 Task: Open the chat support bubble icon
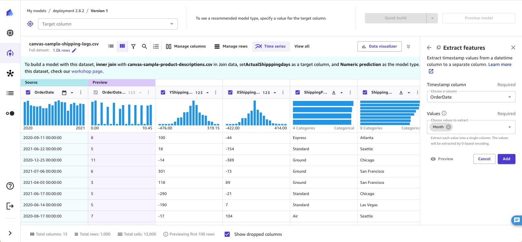[516, 220]
